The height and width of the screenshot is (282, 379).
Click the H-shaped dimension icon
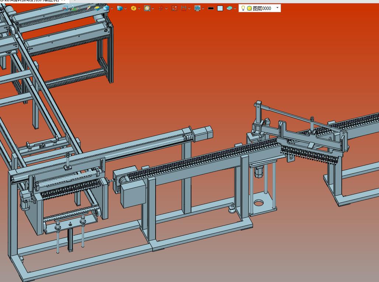click(184, 8)
